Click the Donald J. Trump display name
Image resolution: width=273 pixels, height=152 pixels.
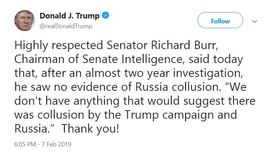[x=69, y=16]
